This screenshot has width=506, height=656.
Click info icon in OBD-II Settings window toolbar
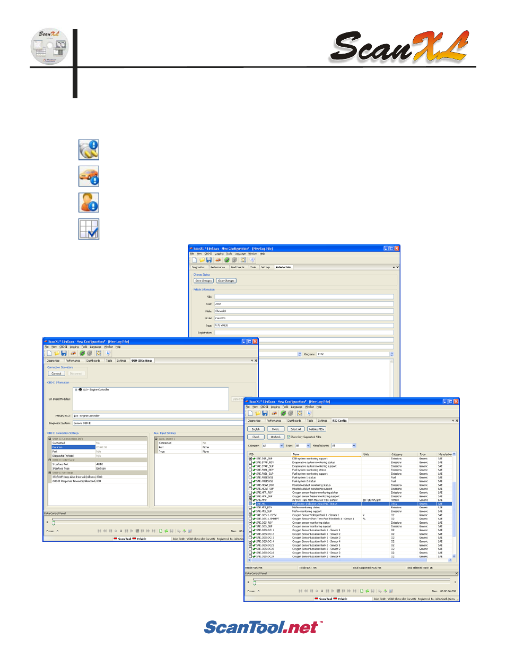pyautogui.click(x=108, y=353)
